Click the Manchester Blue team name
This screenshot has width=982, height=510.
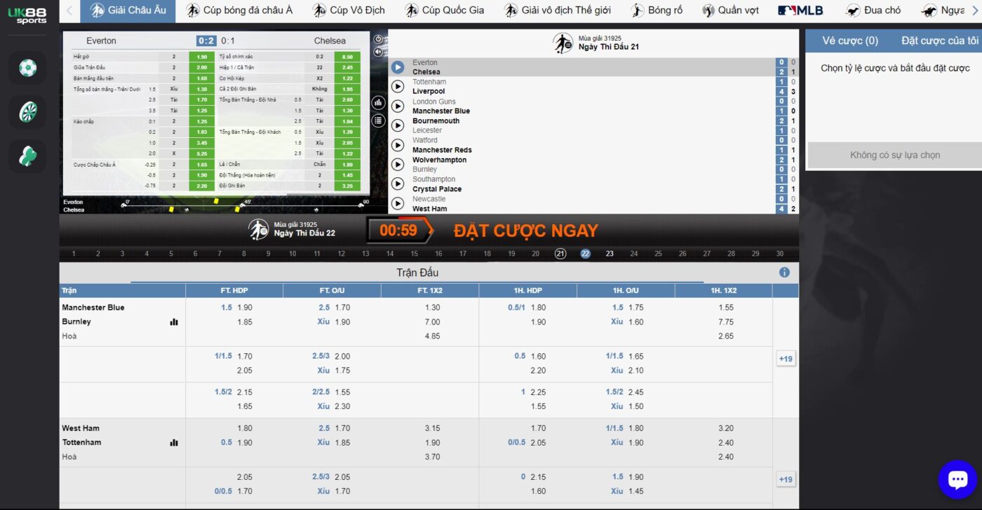(x=93, y=308)
